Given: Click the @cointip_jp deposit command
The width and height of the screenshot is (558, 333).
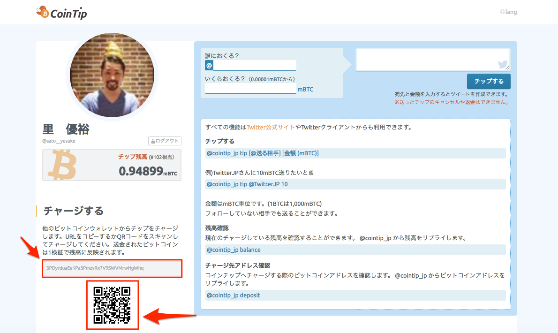Looking at the screenshot, I should point(355,295).
